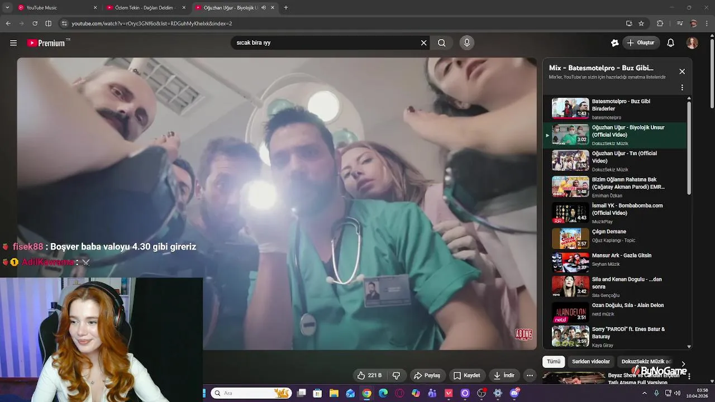Open Chrome media controls icon

pos(679,23)
